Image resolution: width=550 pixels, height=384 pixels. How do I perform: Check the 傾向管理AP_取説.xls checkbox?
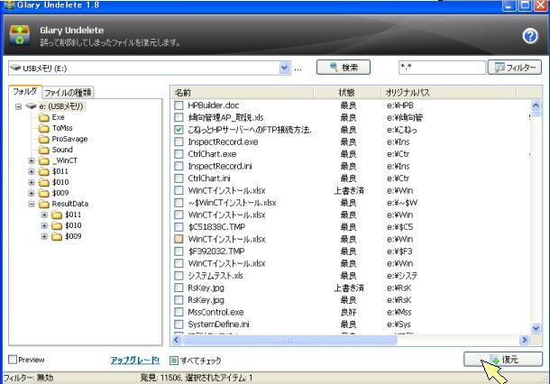179,117
